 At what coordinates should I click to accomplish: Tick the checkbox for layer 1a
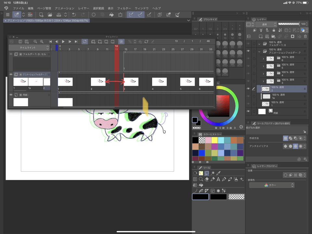pos(254,96)
